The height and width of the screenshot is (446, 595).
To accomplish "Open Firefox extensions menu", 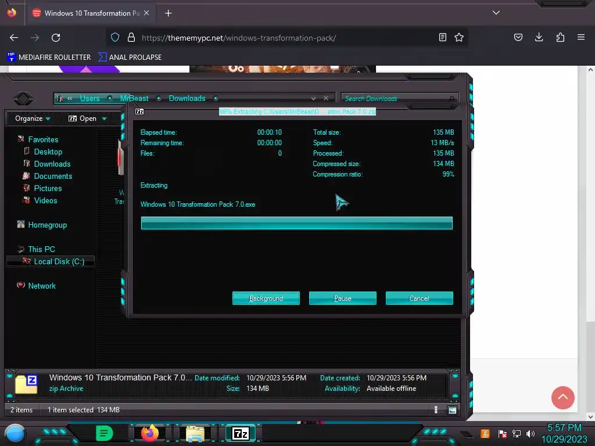I will 560,37.
